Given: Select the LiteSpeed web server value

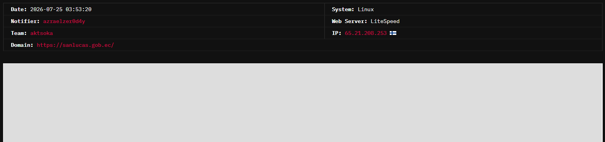Looking at the screenshot, I should click(x=385, y=21).
